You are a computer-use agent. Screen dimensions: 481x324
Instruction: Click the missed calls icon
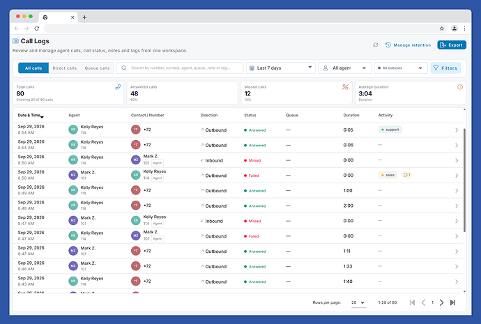click(345, 87)
